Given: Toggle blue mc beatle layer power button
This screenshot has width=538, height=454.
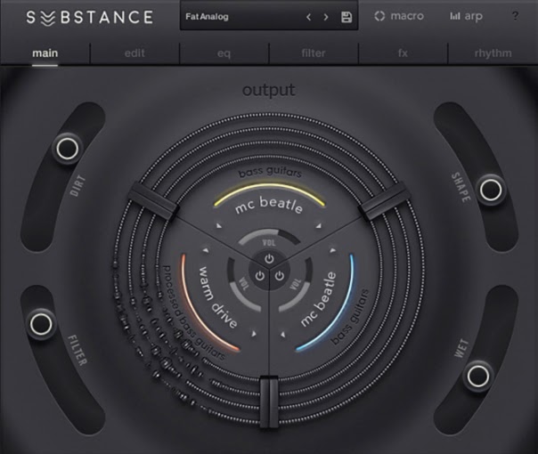Looking at the screenshot, I should coord(280,275).
